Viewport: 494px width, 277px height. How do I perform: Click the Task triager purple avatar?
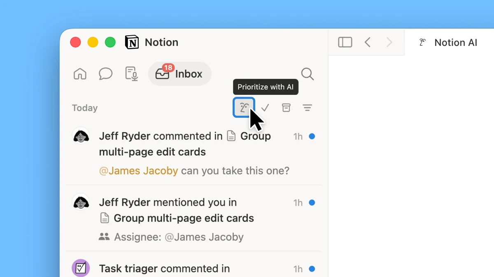pos(81,268)
